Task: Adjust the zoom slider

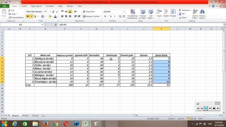Action: click(x=214, y=119)
